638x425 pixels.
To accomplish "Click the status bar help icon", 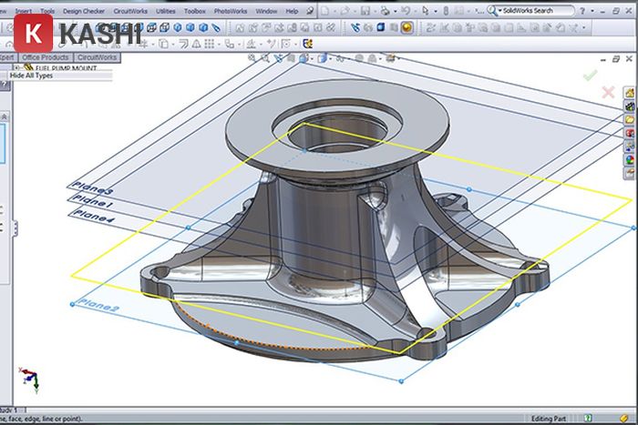I will (x=588, y=418).
